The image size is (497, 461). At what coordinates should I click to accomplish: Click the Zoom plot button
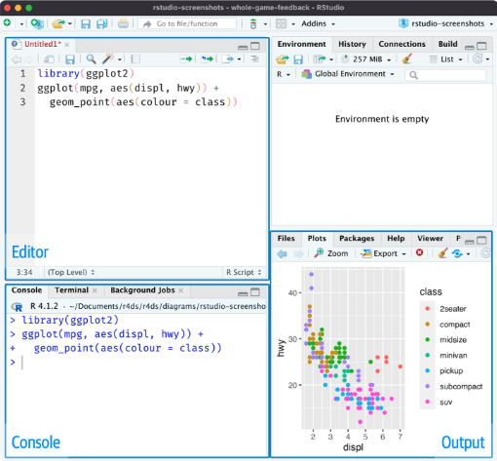[x=331, y=253]
